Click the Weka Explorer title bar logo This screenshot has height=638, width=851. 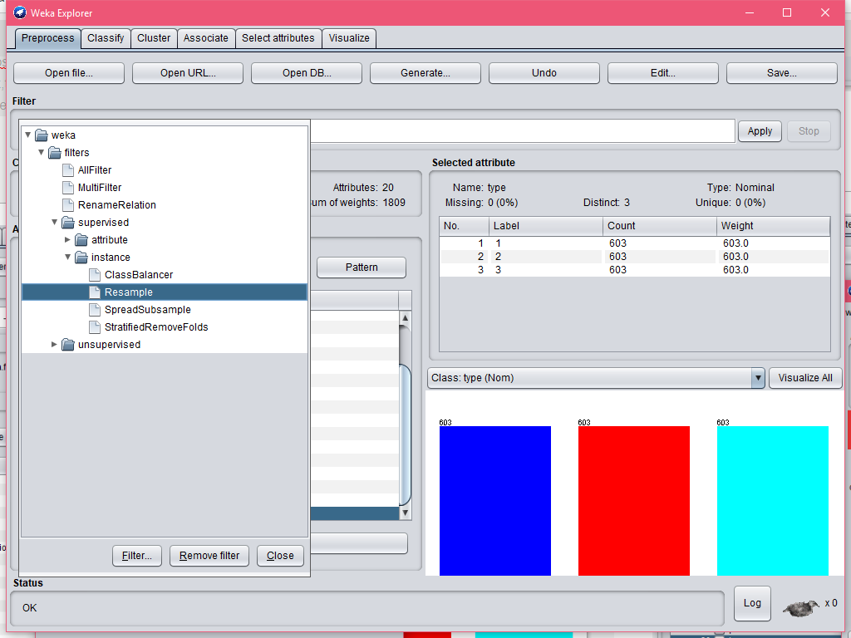20,12
